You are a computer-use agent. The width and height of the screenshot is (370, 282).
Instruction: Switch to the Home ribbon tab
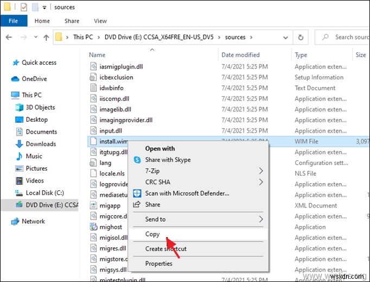tap(42, 21)
